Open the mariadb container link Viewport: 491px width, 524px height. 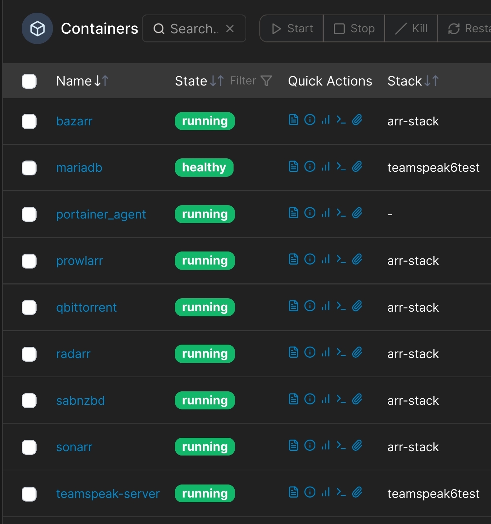(x=79, y=167)
